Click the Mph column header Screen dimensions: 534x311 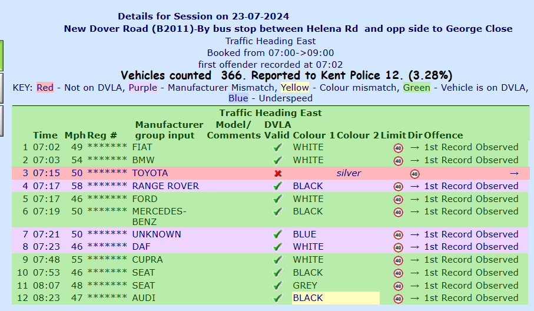coord(75,135)
